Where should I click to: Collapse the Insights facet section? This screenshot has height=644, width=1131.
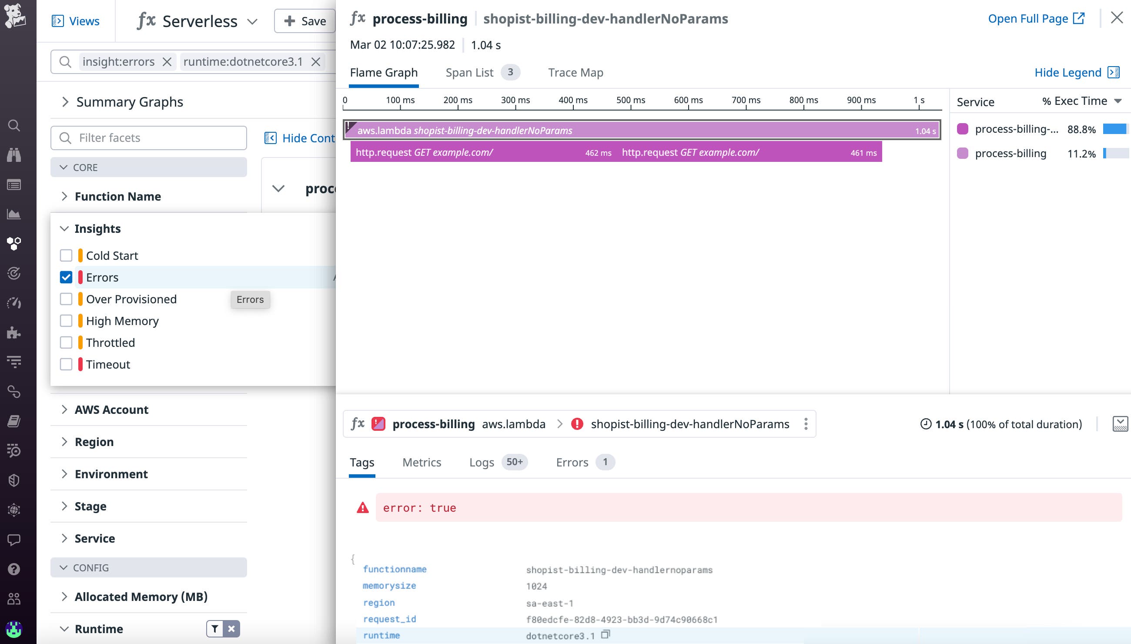click(64, 228)
